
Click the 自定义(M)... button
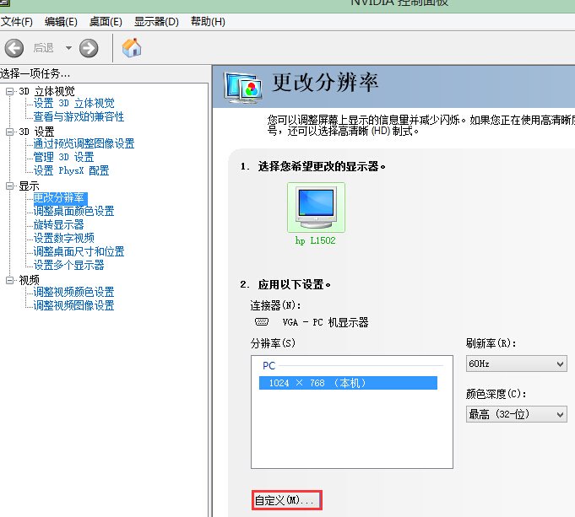(287, 500)
